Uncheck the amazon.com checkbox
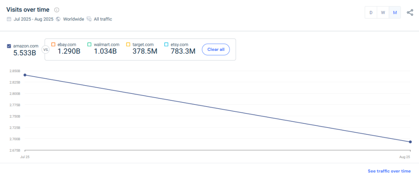419x177 pixels. (9, 46)
